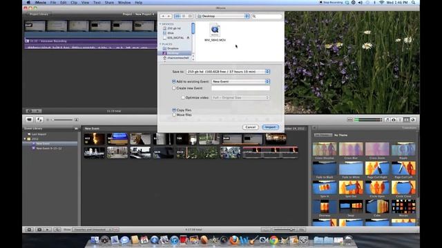Open the Edit menu

click(x=63, y=3)
